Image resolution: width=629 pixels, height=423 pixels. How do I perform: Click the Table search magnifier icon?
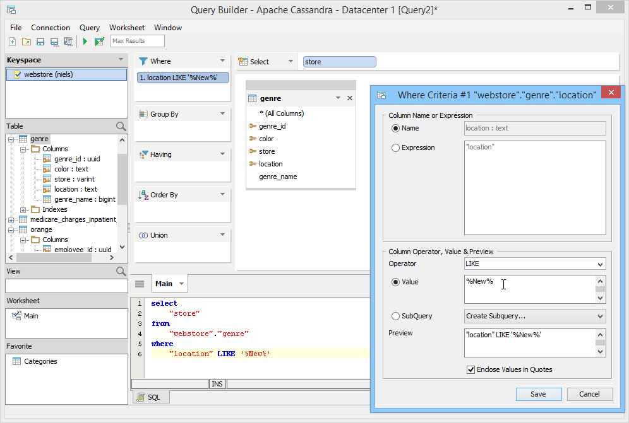tap(121, 127)
